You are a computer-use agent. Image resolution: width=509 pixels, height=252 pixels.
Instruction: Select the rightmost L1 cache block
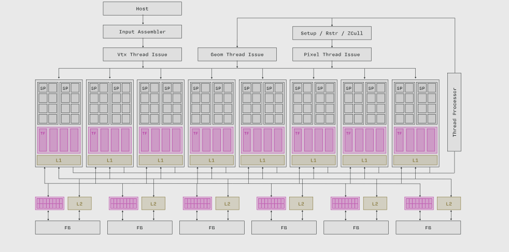415,160
